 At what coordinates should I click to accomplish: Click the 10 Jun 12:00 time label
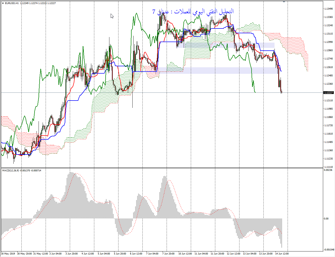[x=185, y=254]
